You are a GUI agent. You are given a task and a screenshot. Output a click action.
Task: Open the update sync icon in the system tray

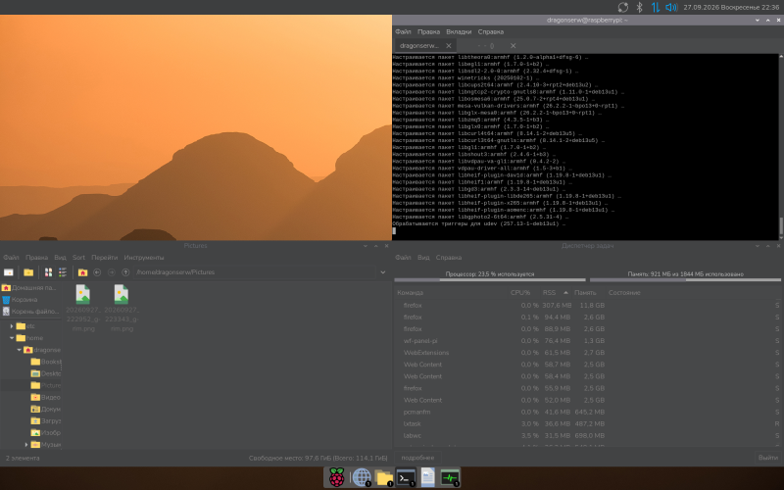(622, 7)
